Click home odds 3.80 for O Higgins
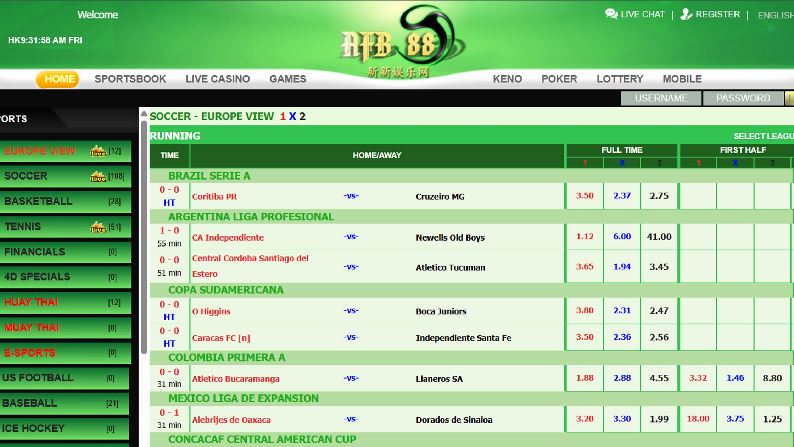This screenshot has height=447, width=794. (x=585, y=310)
